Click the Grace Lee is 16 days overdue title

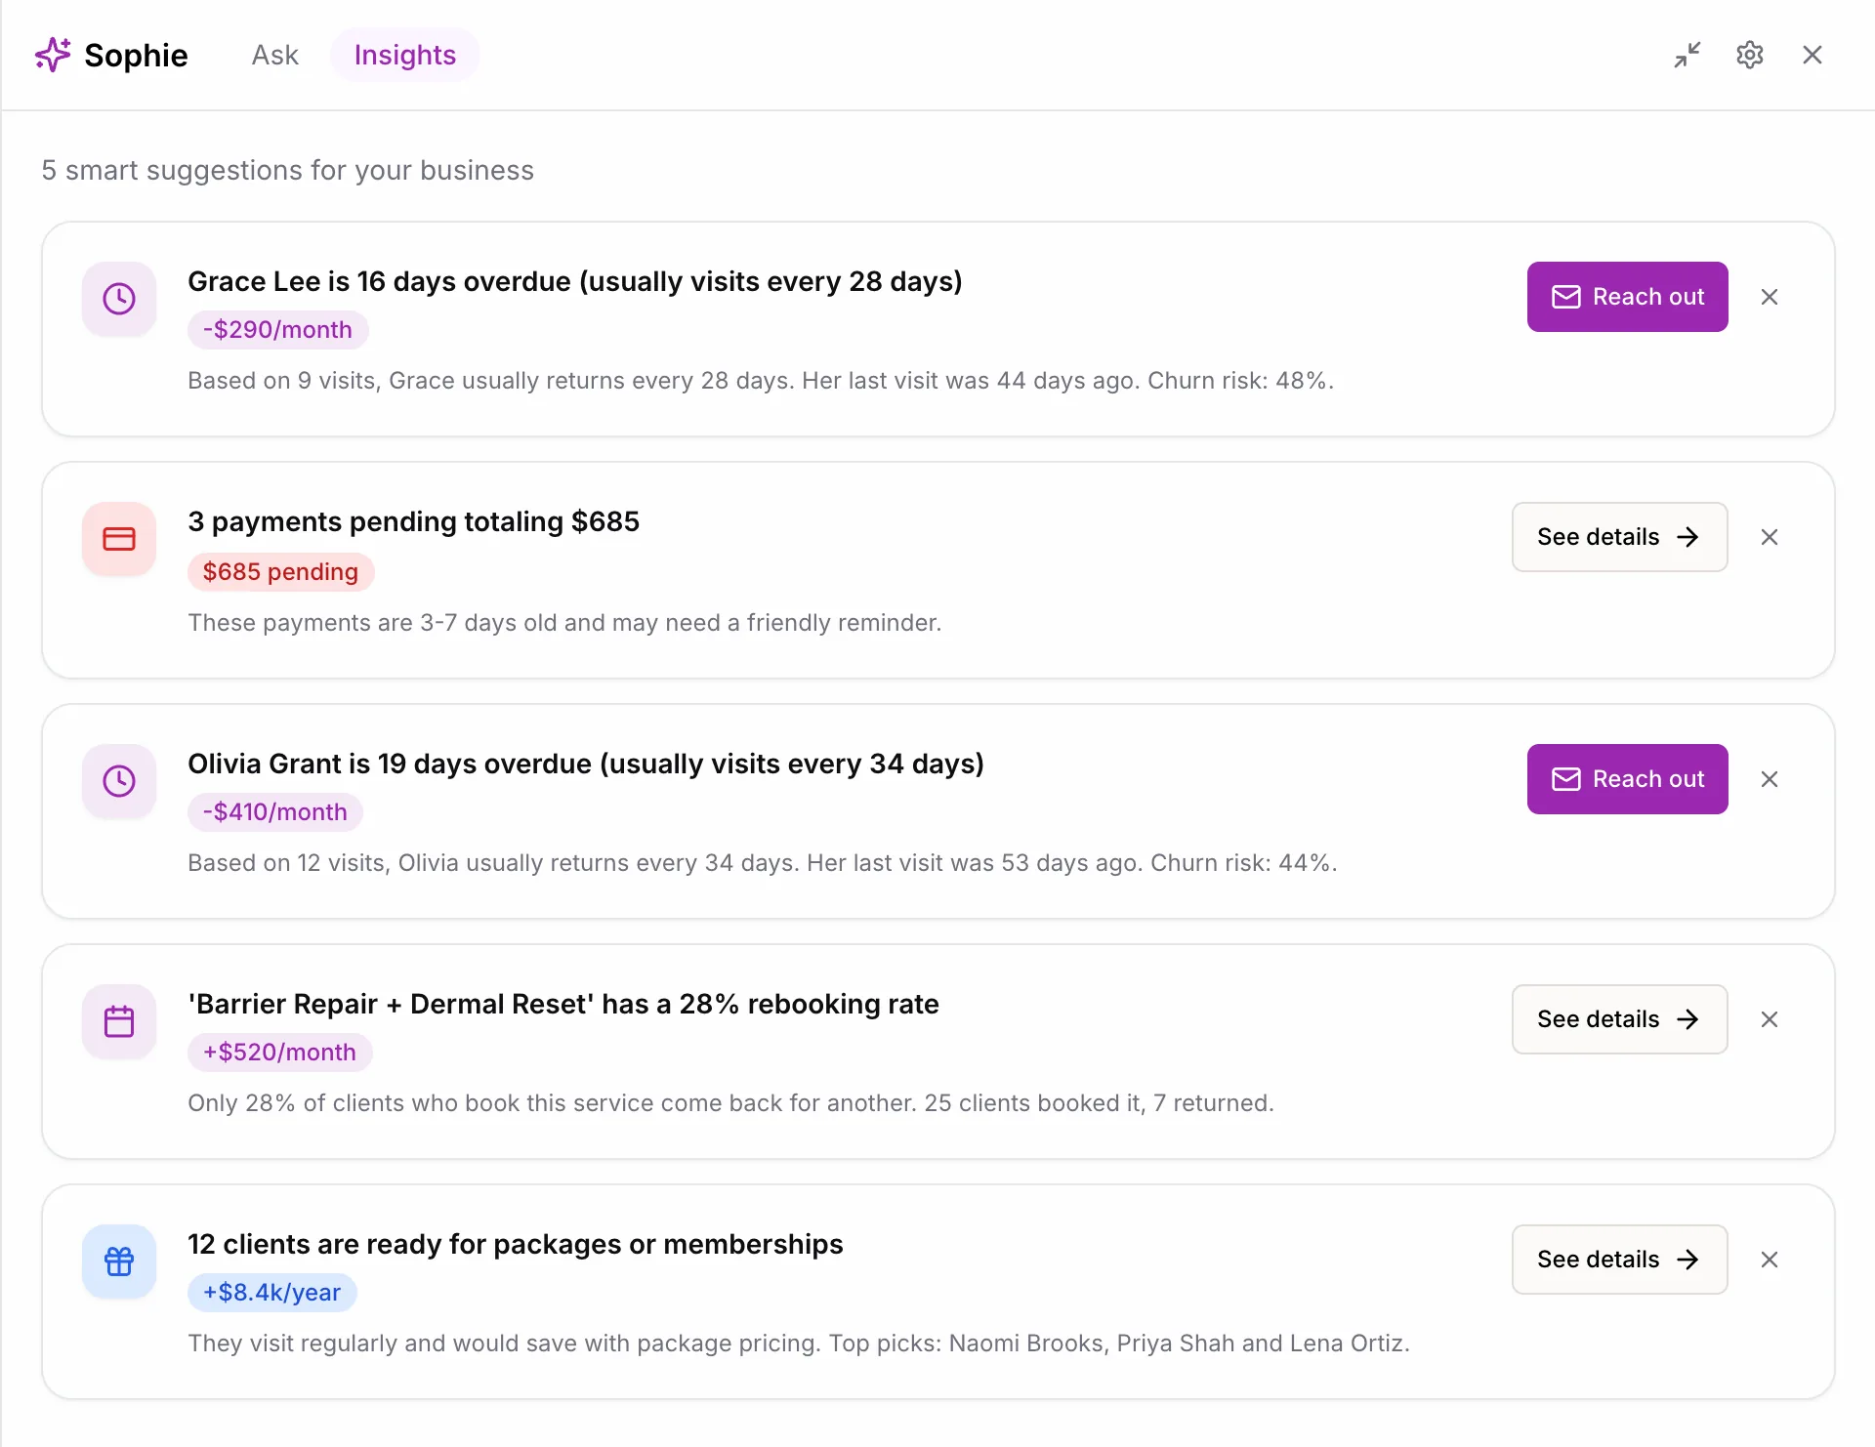click(x=575, y=281)
